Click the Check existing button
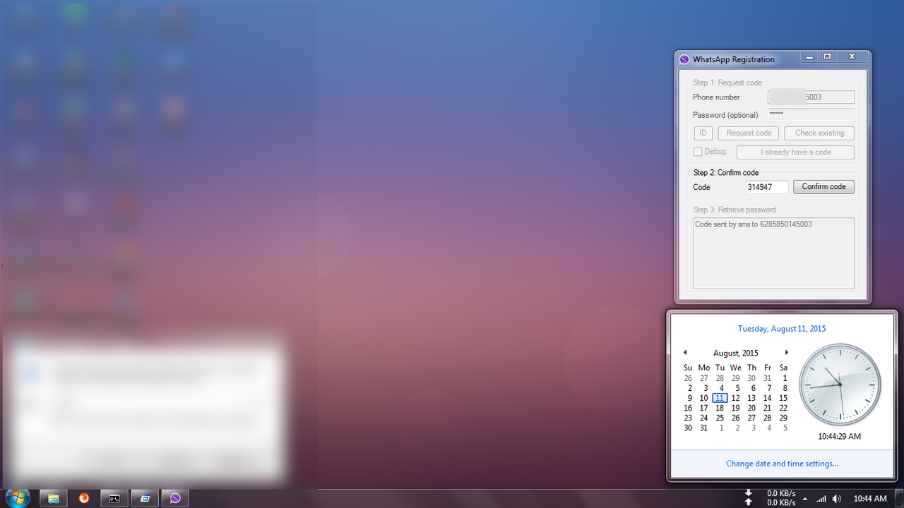904x508 pixels. tap(819, 133)
